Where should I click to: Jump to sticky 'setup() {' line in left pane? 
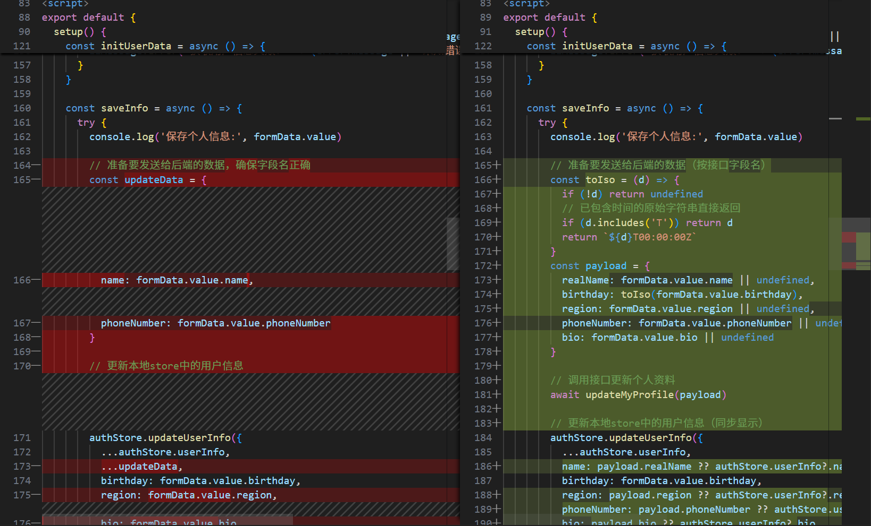pyautogui.click(x=80, y=32)
